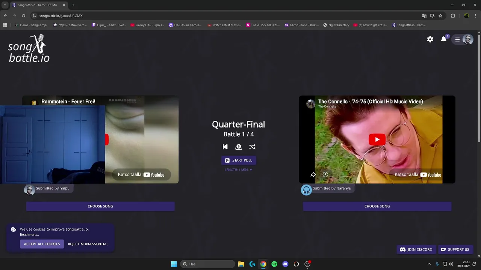Choose the Connells song
Screen dimensions: 481x270
point(377,206)
